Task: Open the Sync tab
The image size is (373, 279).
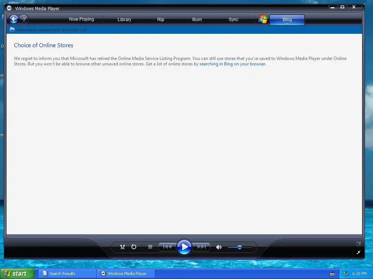Action: click(x=233, y=20)
